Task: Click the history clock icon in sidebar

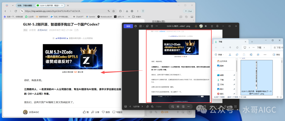Action: pyautogui.click(x=186, y=17)
